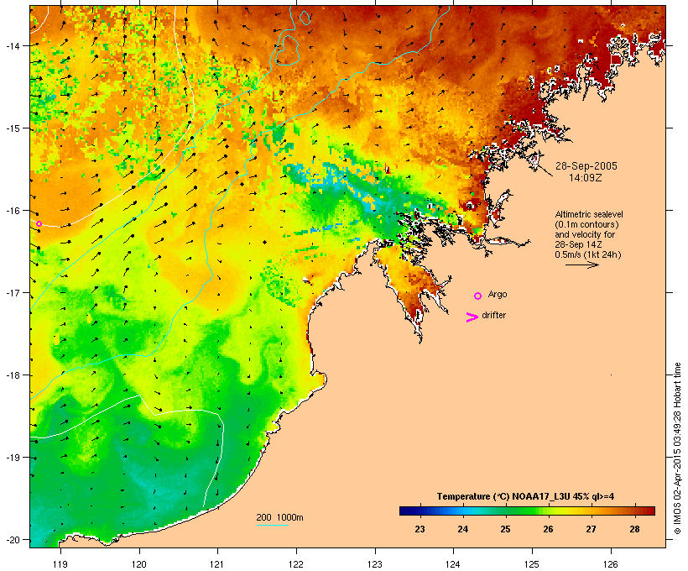This screenshot has width=688, height=571.
Task: Click the '28-Sep 14Z' caption line
Action: pos(578,244)
